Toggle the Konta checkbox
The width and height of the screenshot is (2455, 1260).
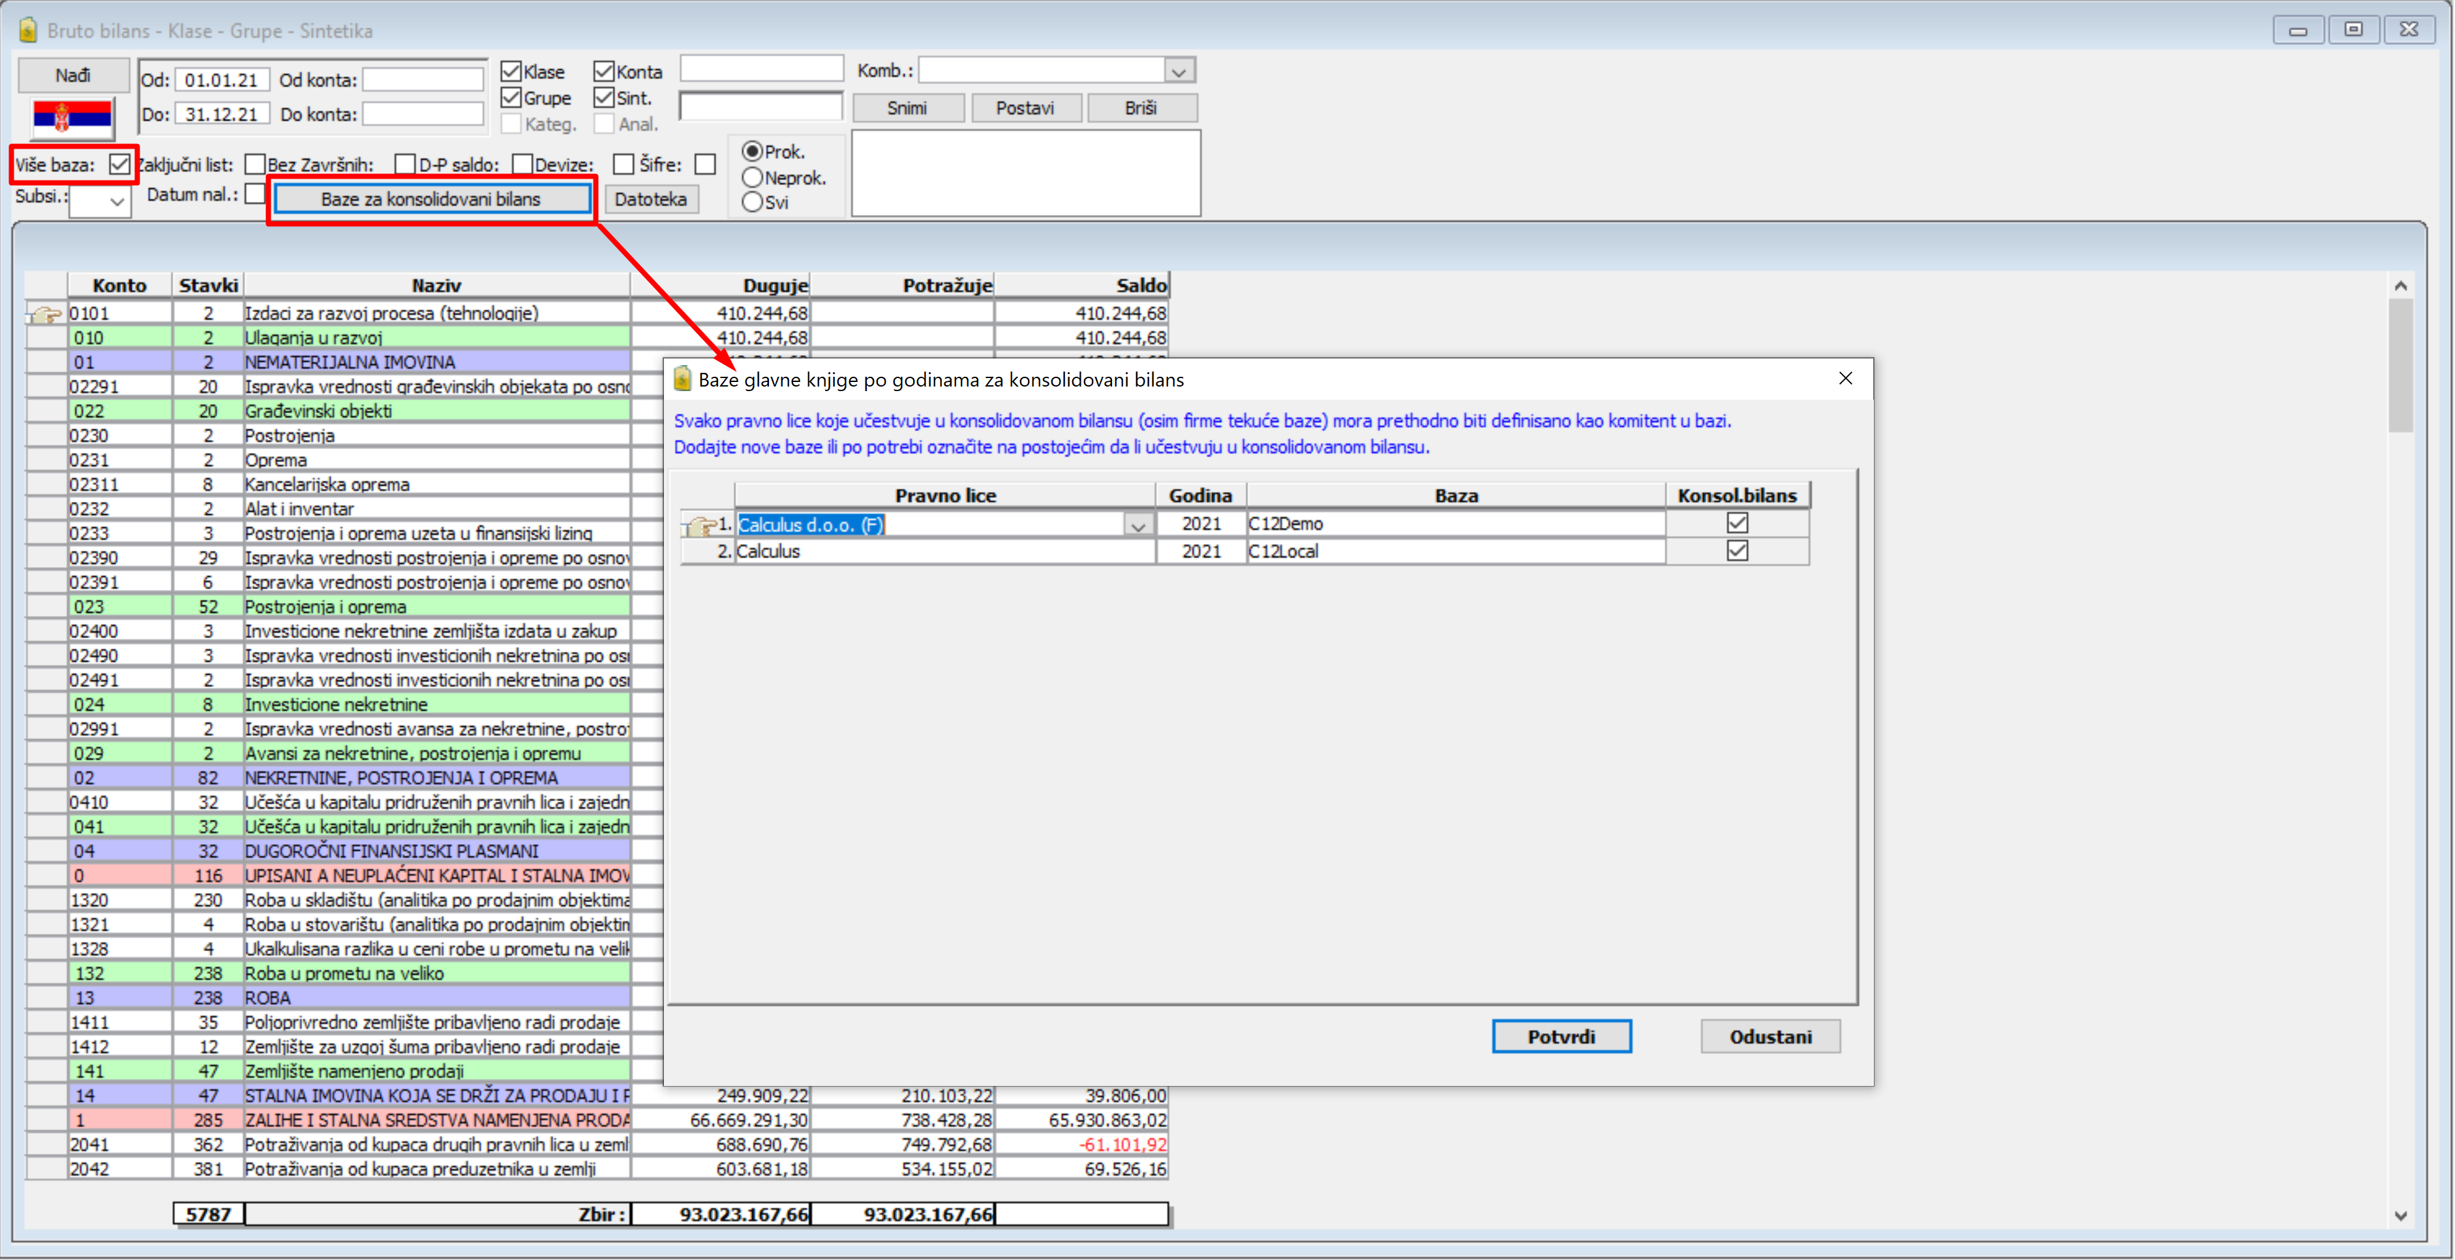(x=603, y=72)
